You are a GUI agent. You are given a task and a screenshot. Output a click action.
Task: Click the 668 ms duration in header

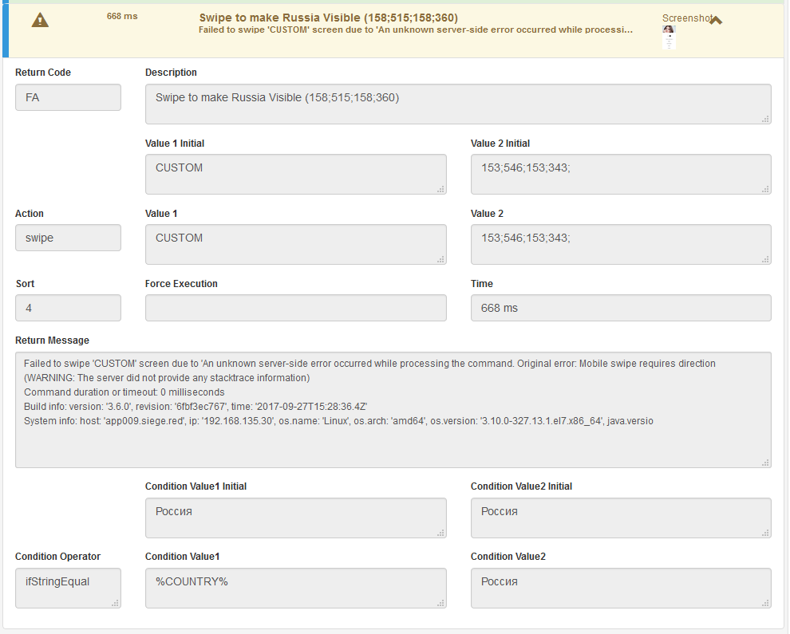(122, 16)
